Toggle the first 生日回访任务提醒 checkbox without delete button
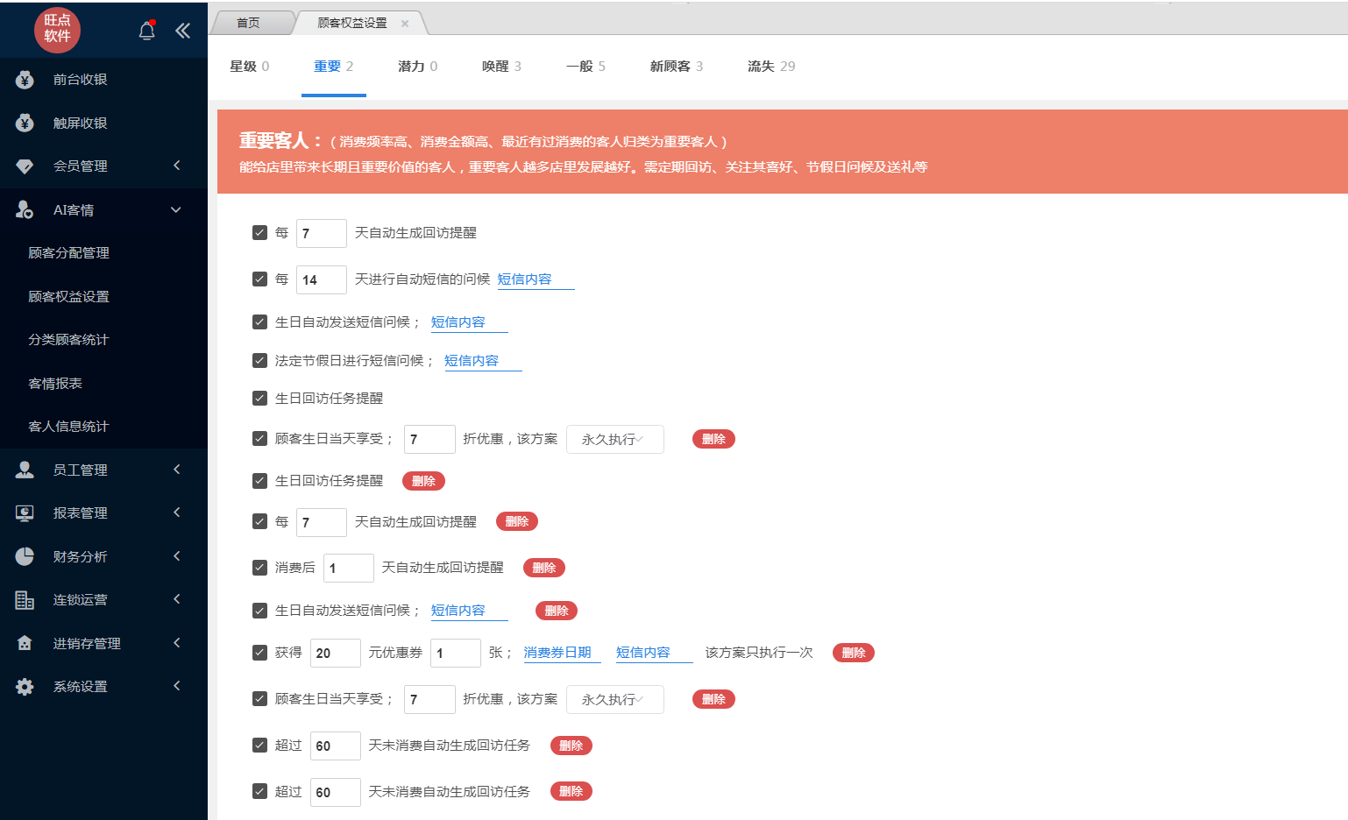This screenshot has height=820, width=1348. pos(259,398)
